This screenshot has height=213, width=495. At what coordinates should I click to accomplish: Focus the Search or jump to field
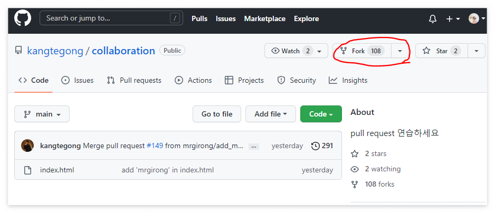pos(111,18)
